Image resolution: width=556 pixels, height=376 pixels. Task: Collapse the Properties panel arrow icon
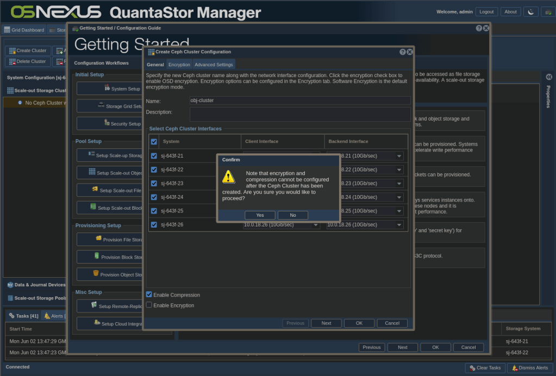pyautogui.click(x=548, y=77)
